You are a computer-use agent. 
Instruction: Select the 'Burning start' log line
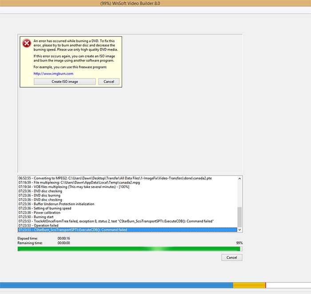point(128,217)
